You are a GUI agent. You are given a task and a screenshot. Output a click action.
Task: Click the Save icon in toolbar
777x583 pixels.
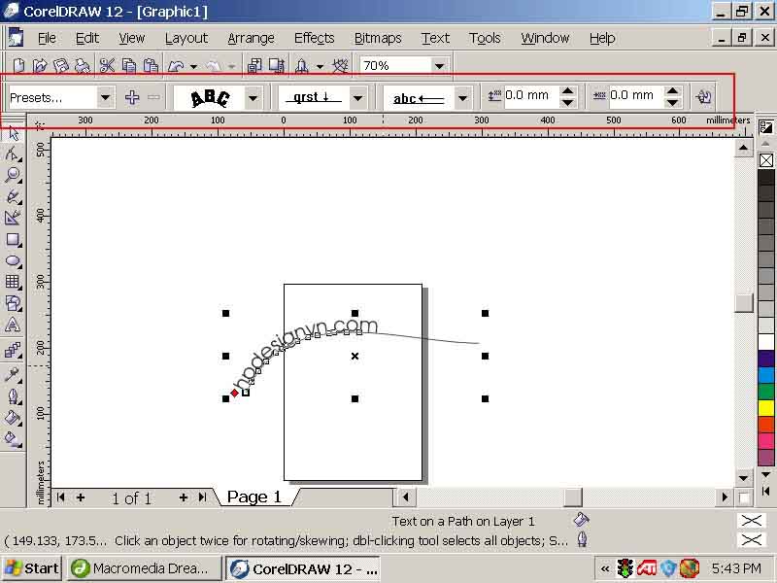click(x=60, y=65)
